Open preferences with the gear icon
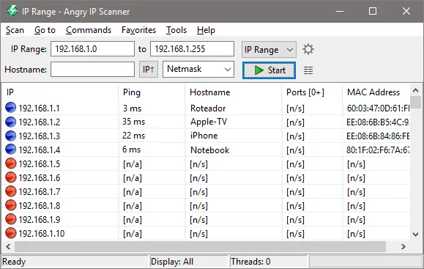 click(308, 49)
